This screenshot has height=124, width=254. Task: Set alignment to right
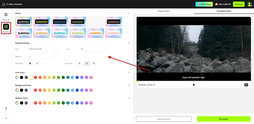[x=94, y=63]
